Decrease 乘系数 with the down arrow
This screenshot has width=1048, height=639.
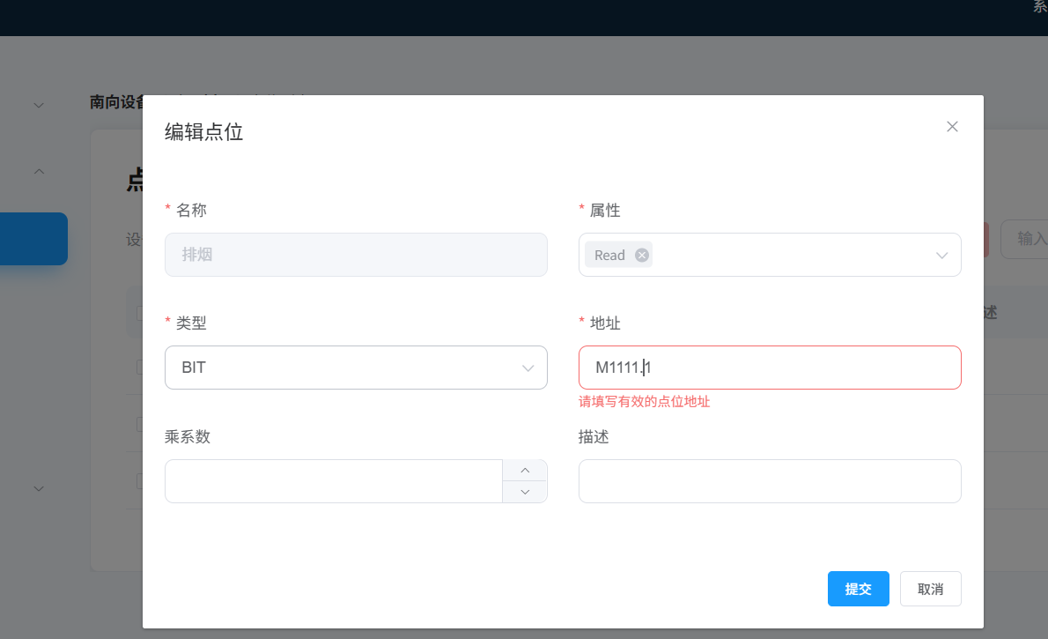(525, 492)
